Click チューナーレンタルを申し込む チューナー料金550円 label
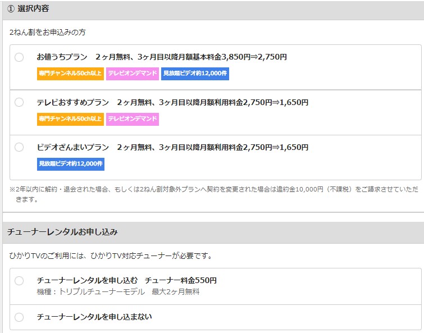 [x=126, y=281]
